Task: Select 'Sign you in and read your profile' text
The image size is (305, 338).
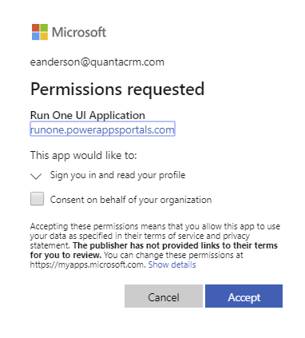Action: click(117, 175)
